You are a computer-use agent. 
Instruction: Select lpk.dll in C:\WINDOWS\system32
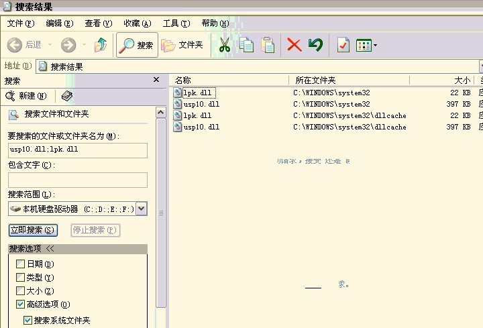coord(197,93)
